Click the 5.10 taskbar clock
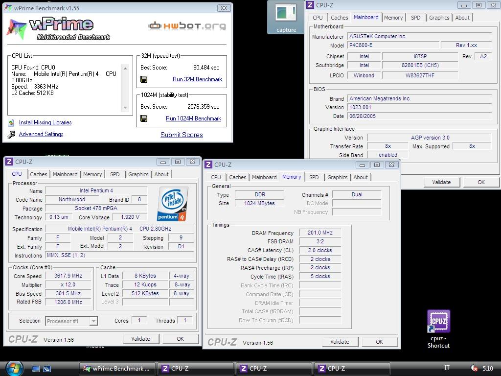Image resolution: width=501 pixels, height=376 pixels. pos(488,368)
